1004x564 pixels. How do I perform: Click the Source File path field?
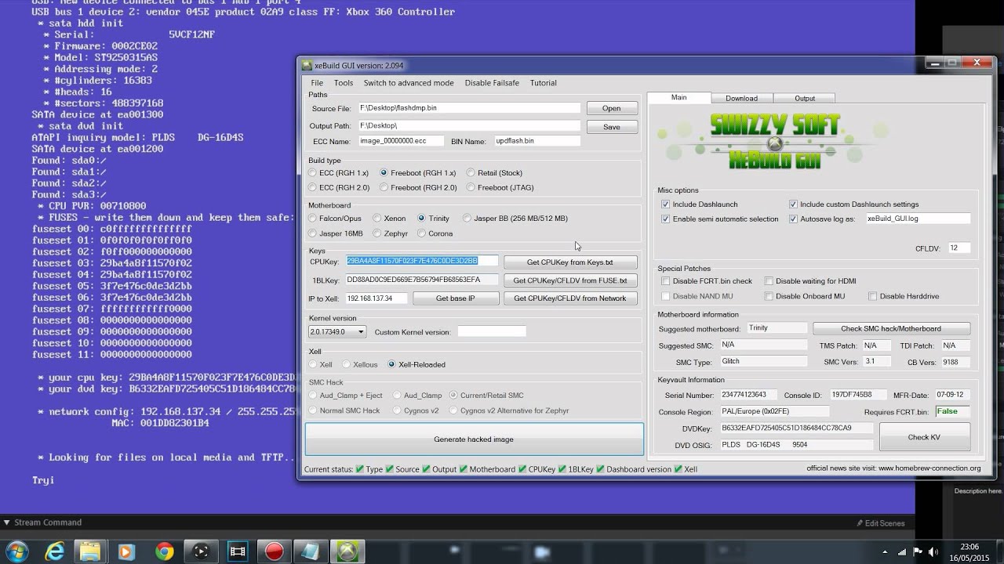pos(469,109)
